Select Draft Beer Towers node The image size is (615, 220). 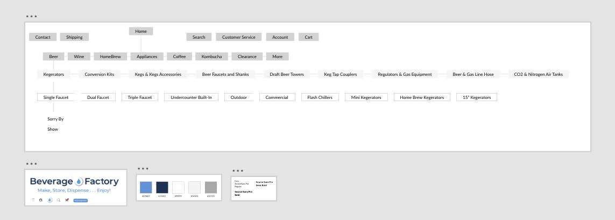[x=287, y=74]
